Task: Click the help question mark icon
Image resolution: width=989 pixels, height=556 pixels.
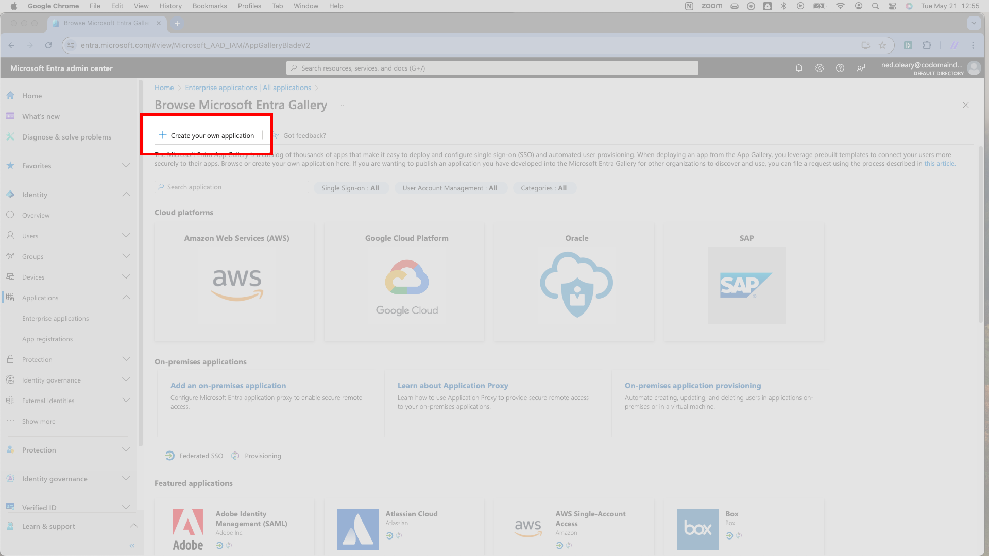Action: [x=840, y=68]
